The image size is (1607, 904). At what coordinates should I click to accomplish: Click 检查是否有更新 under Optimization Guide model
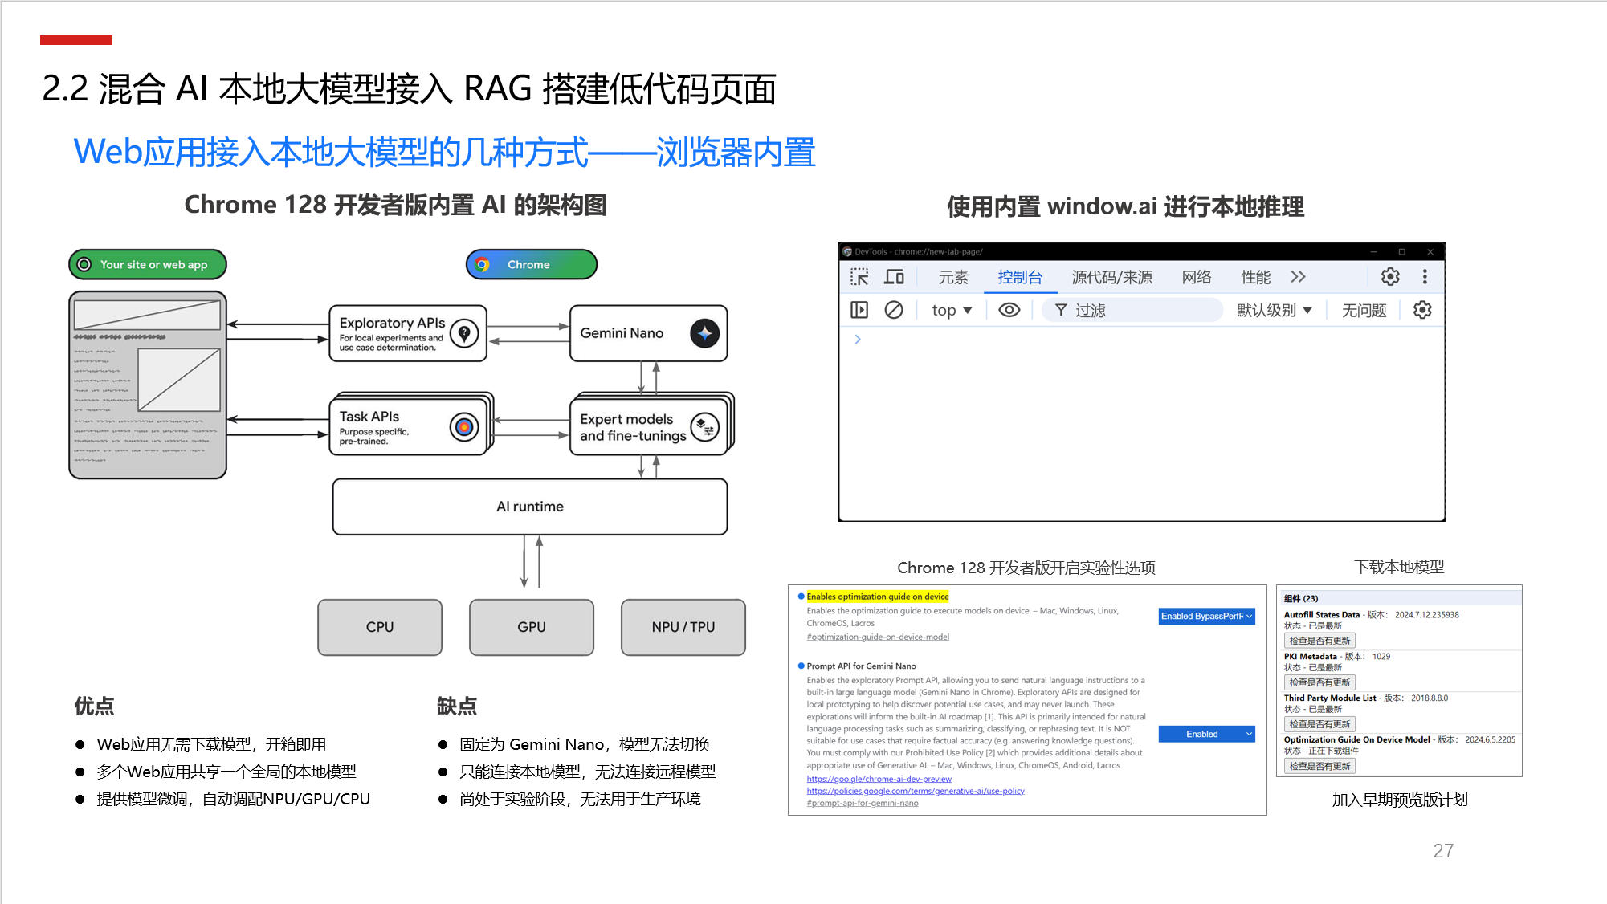click(1319, 766)
